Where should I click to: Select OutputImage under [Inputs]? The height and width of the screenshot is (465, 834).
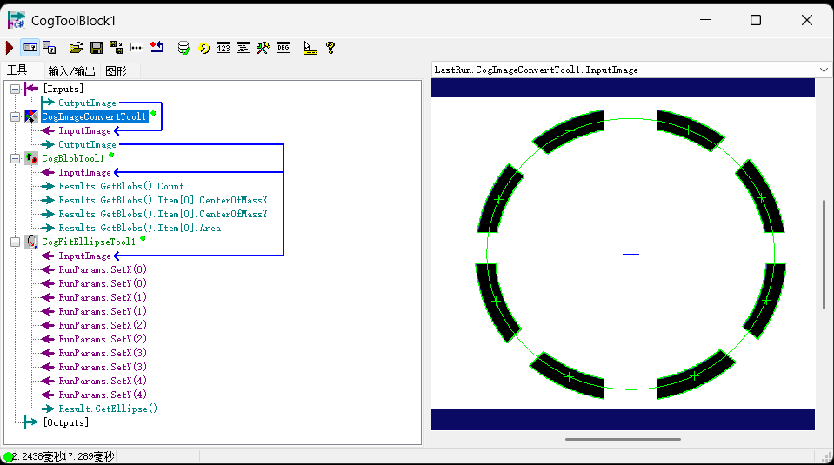tap(87, 103)
